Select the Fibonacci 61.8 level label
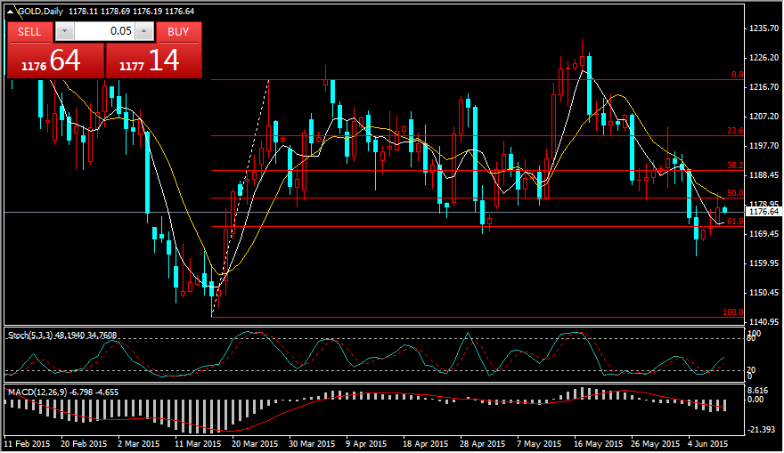Viewport: 784px width, 453px height. point(734,222)
